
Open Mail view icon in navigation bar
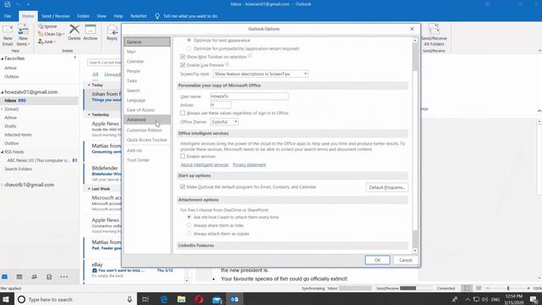click(5, 277)
